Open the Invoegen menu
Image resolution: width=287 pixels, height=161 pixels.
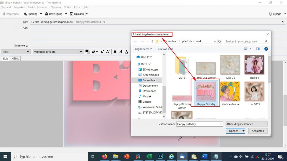coord(42,7)
